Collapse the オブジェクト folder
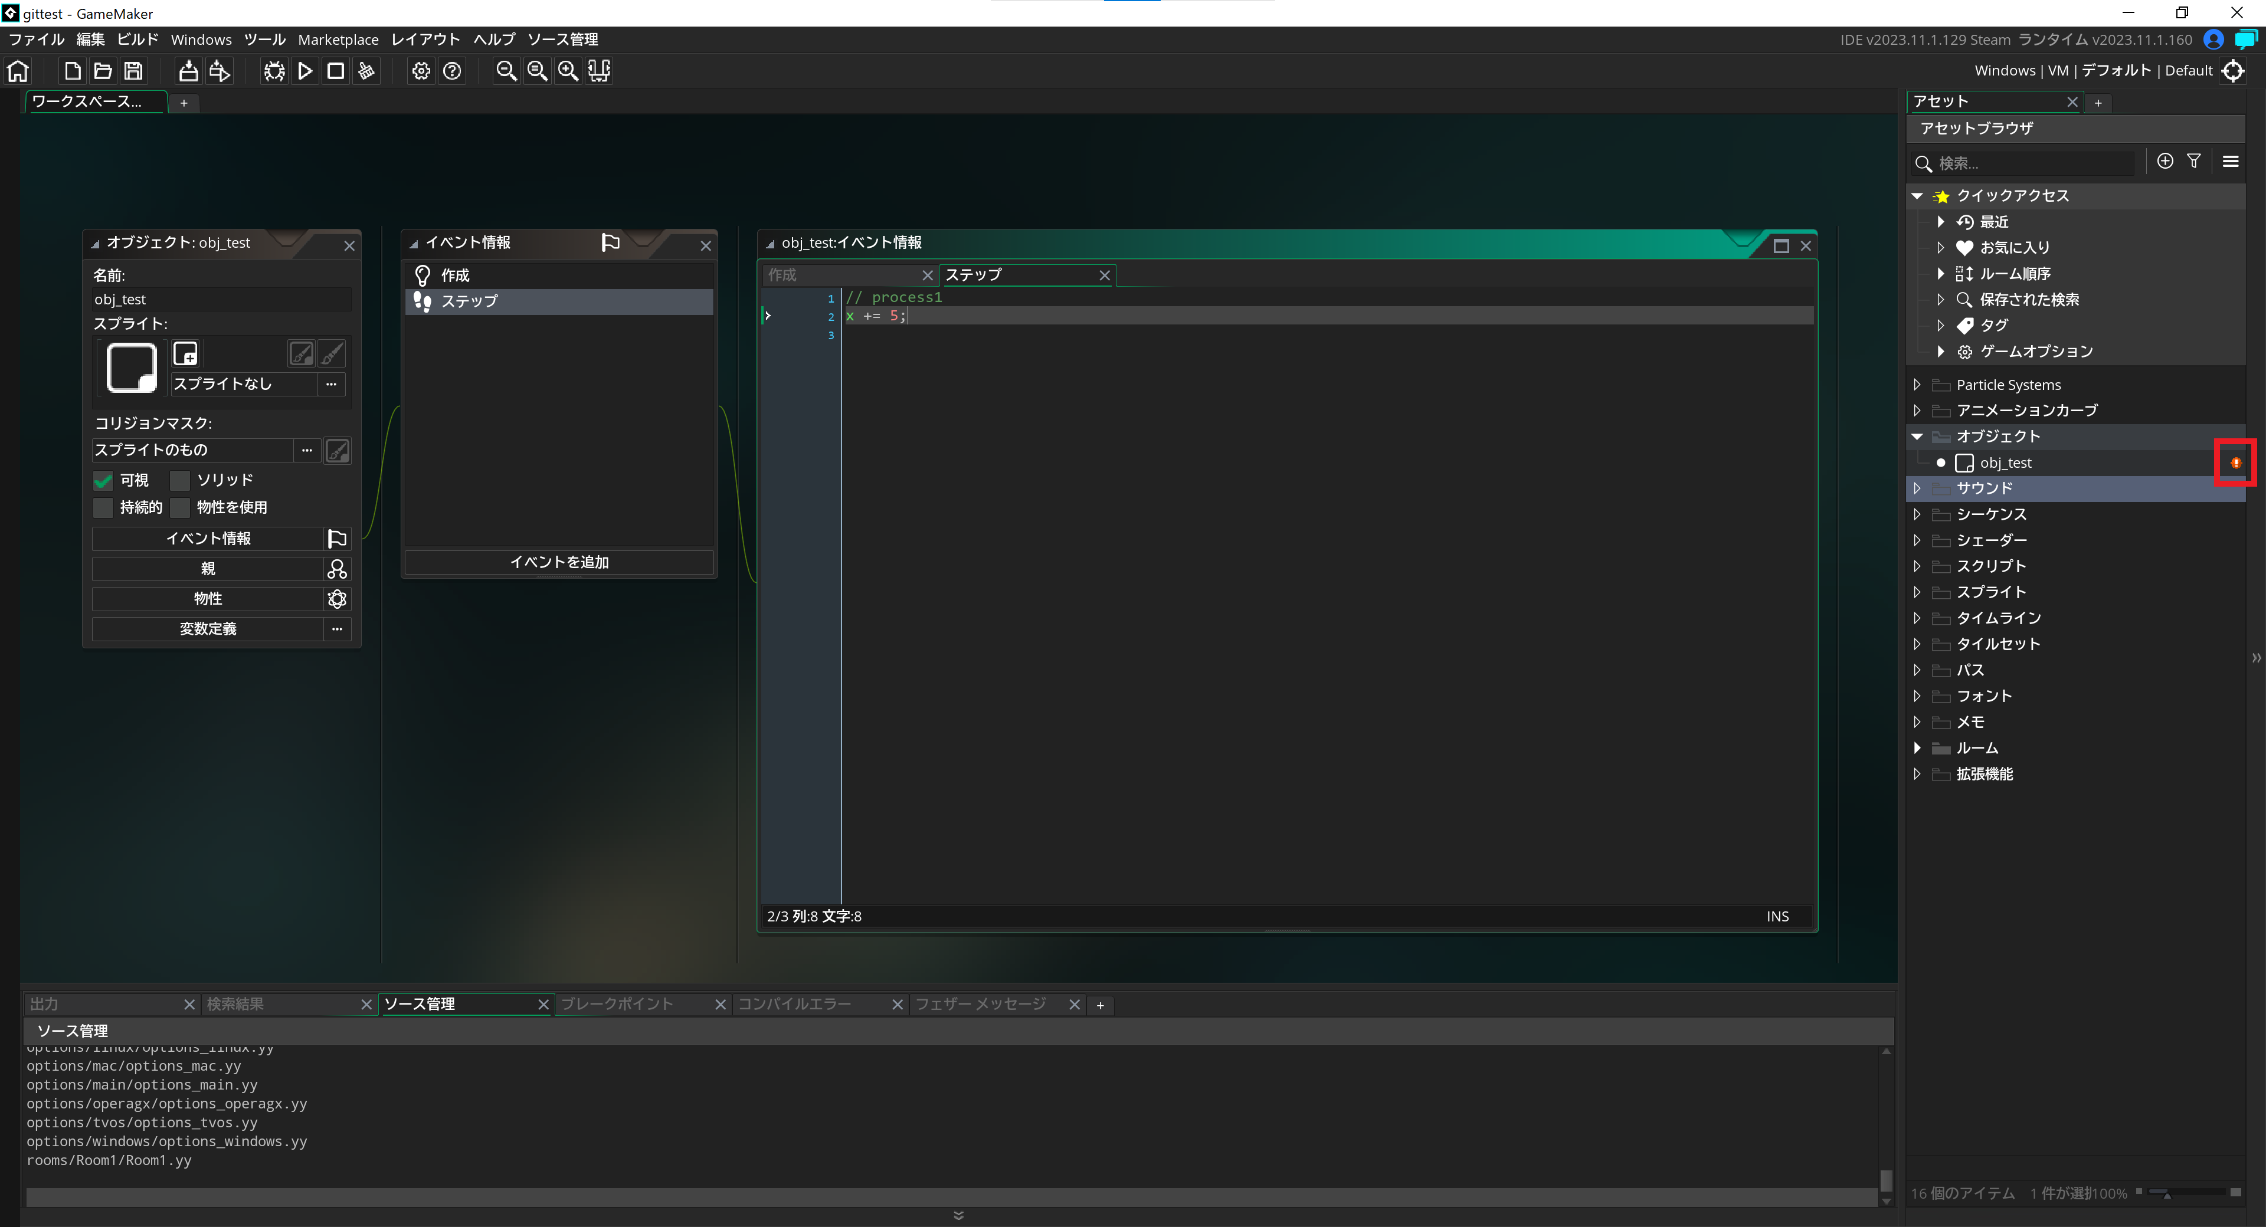Screen dimensions: 2266x1227 (1917, 437)
